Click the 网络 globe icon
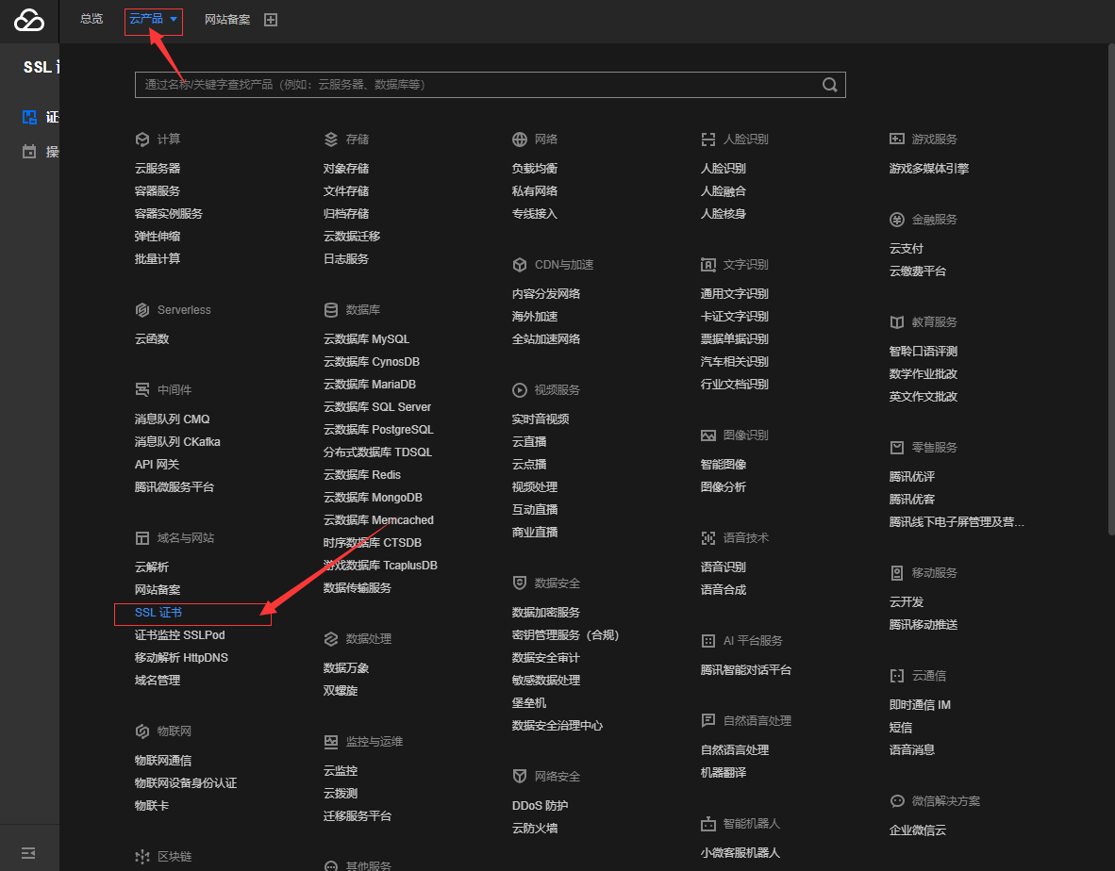This screenshot has height=871, width=1115. pos(520,140)
